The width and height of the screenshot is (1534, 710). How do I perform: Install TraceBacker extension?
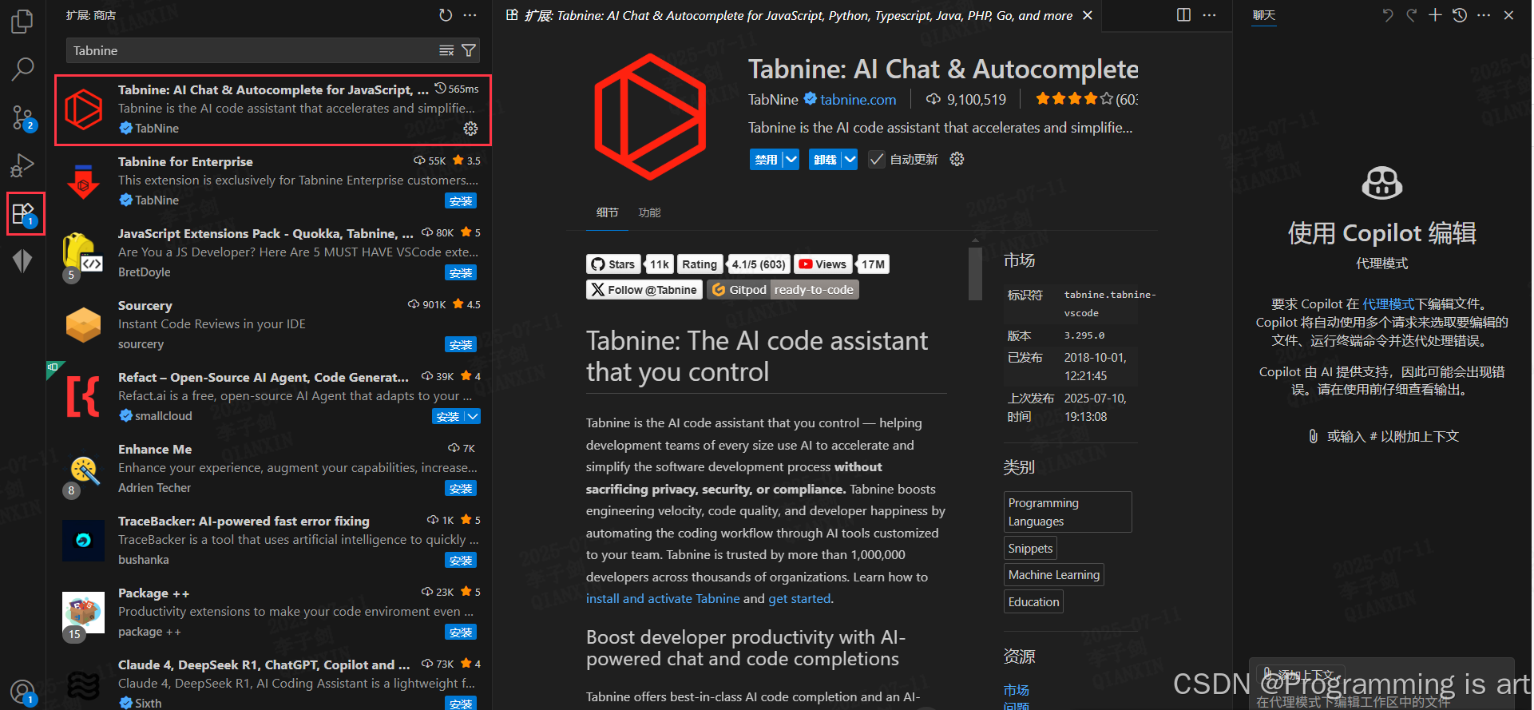click(461, 560)
